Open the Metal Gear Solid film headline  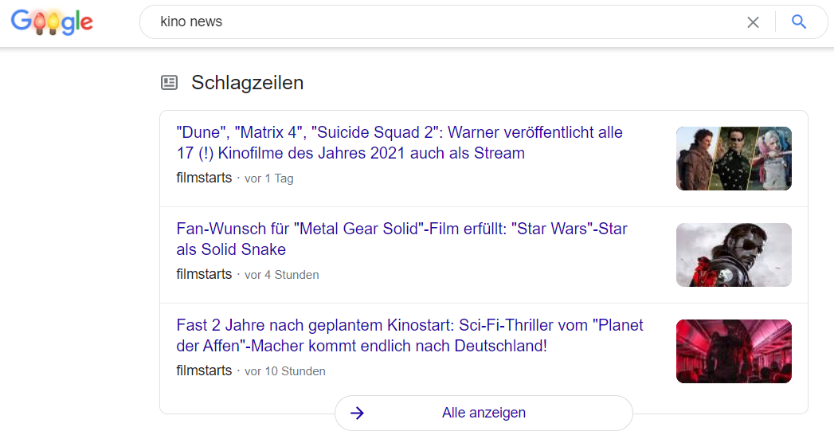coord(401,239)
